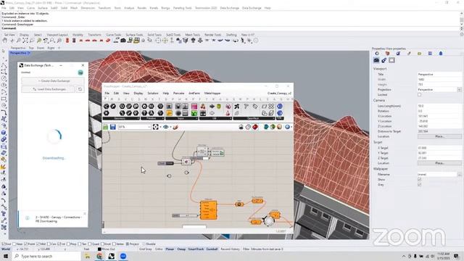Click the orange component on Grasshopper canvas
464x261 pixels.
[208, 210]
